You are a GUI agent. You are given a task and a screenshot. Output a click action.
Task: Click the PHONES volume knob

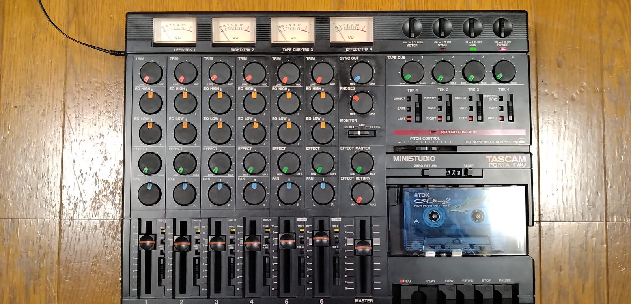click(362, 103)
